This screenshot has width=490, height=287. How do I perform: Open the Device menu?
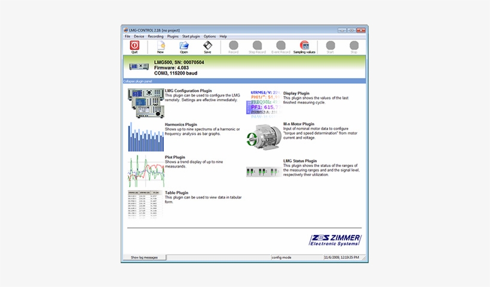(x=139, y=36)
